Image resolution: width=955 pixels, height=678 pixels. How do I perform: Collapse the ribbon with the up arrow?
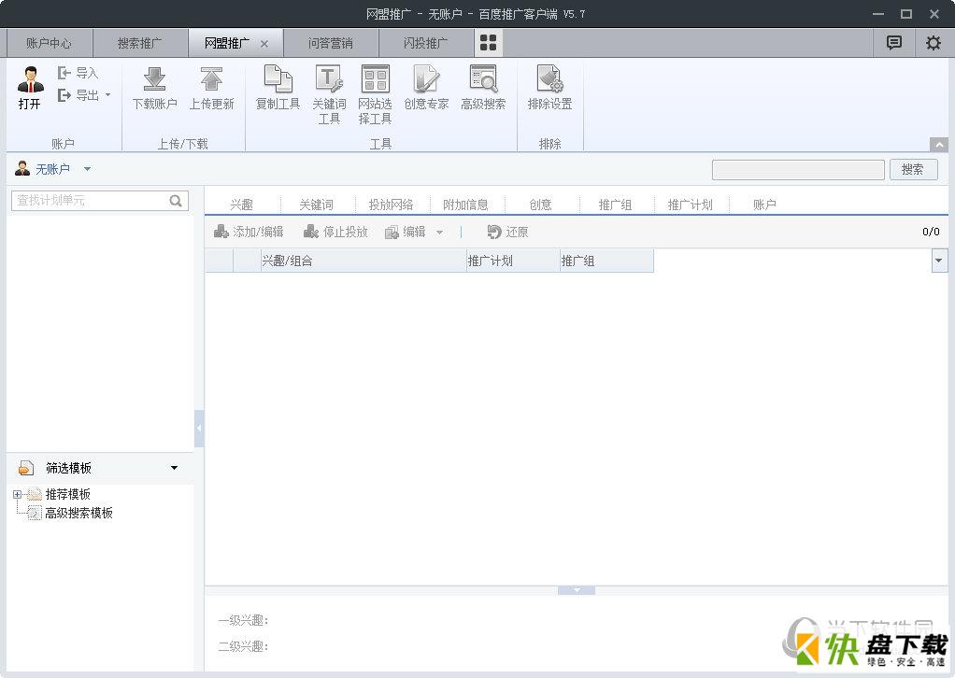pos(938,145)
